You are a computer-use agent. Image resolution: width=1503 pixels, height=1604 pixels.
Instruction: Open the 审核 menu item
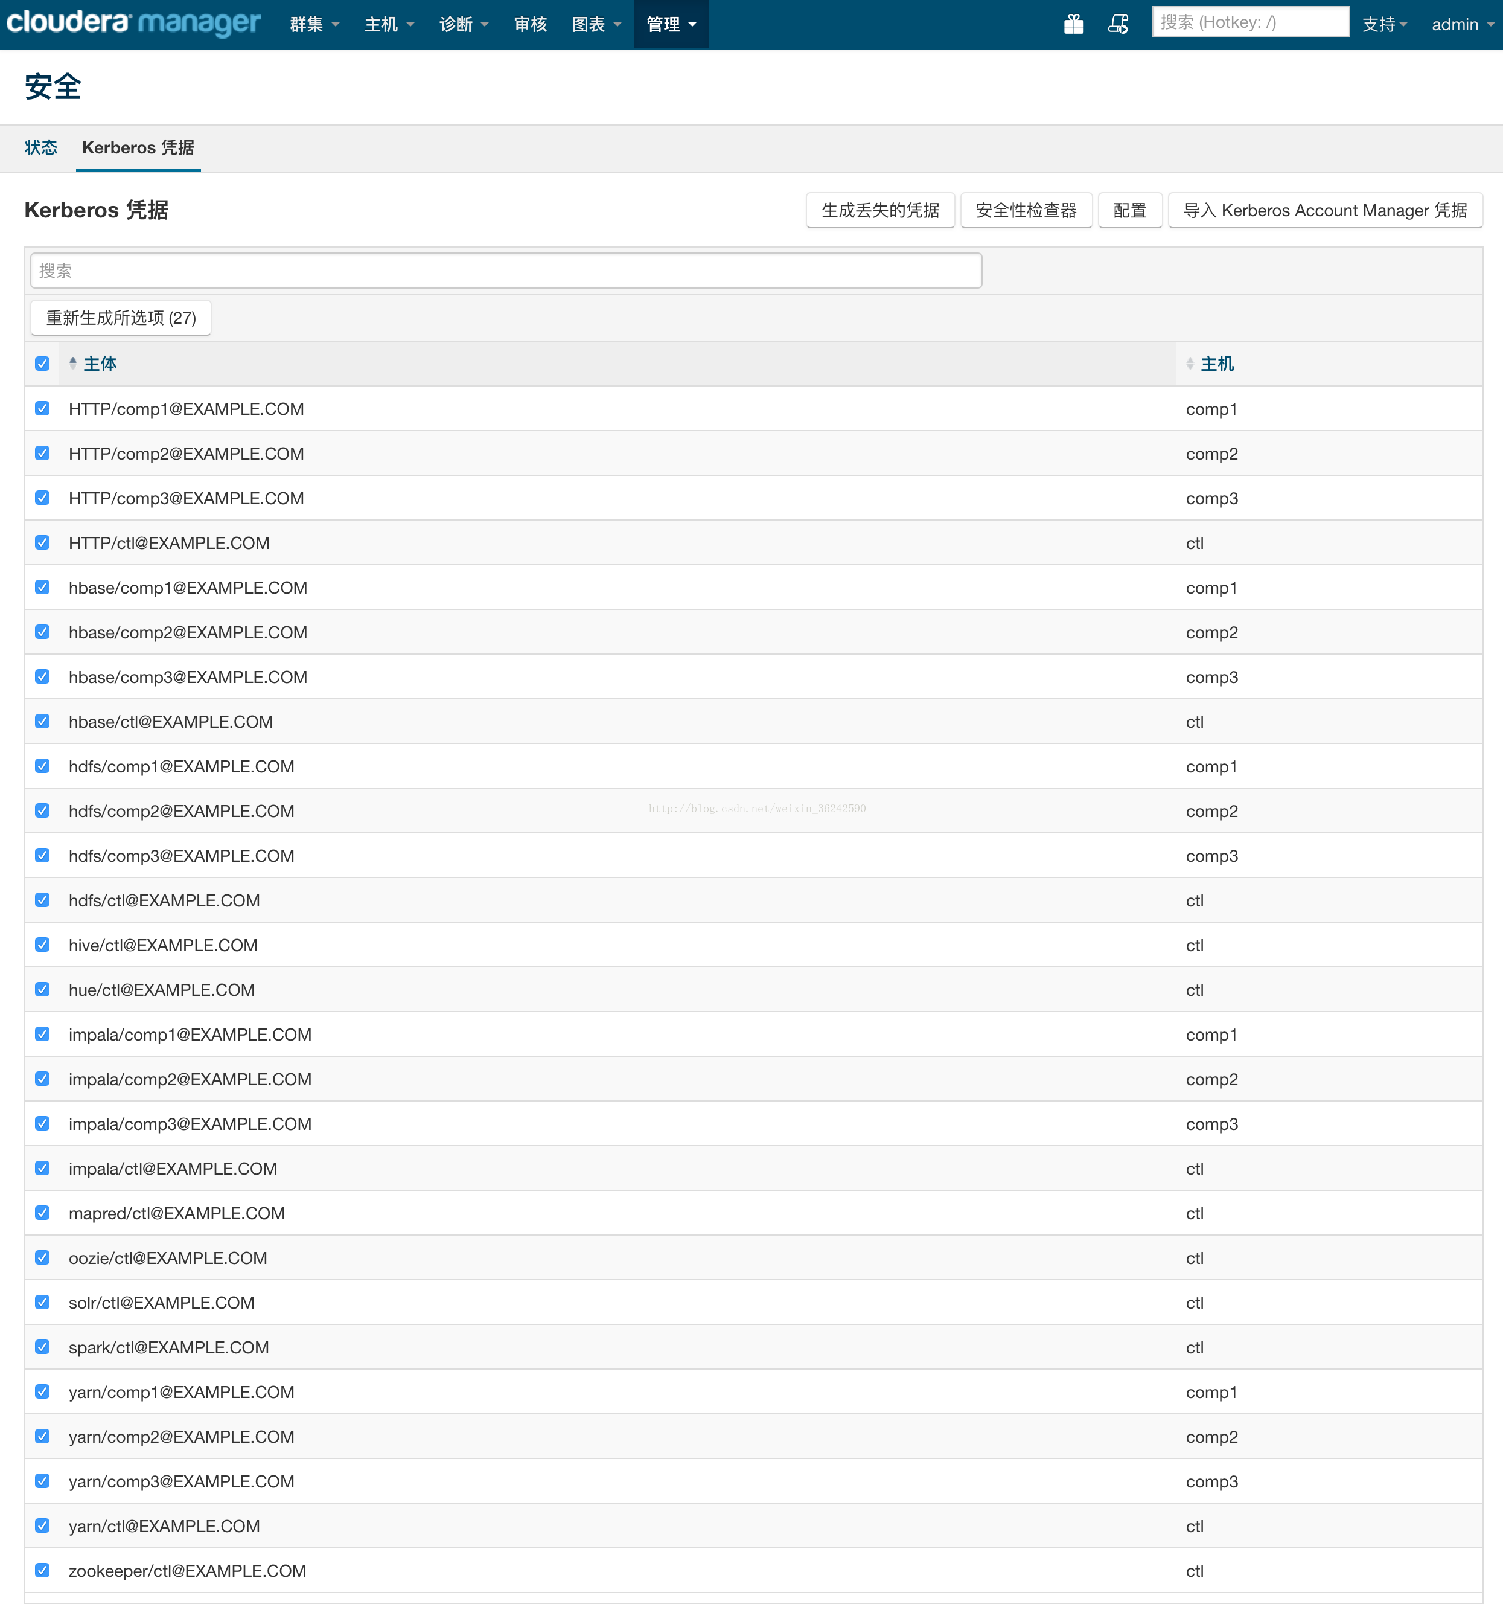[530, 24]
